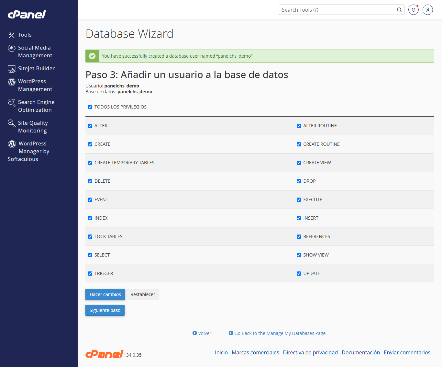
Task: Click the Siguiente paso button
Action: coord(105,310)
